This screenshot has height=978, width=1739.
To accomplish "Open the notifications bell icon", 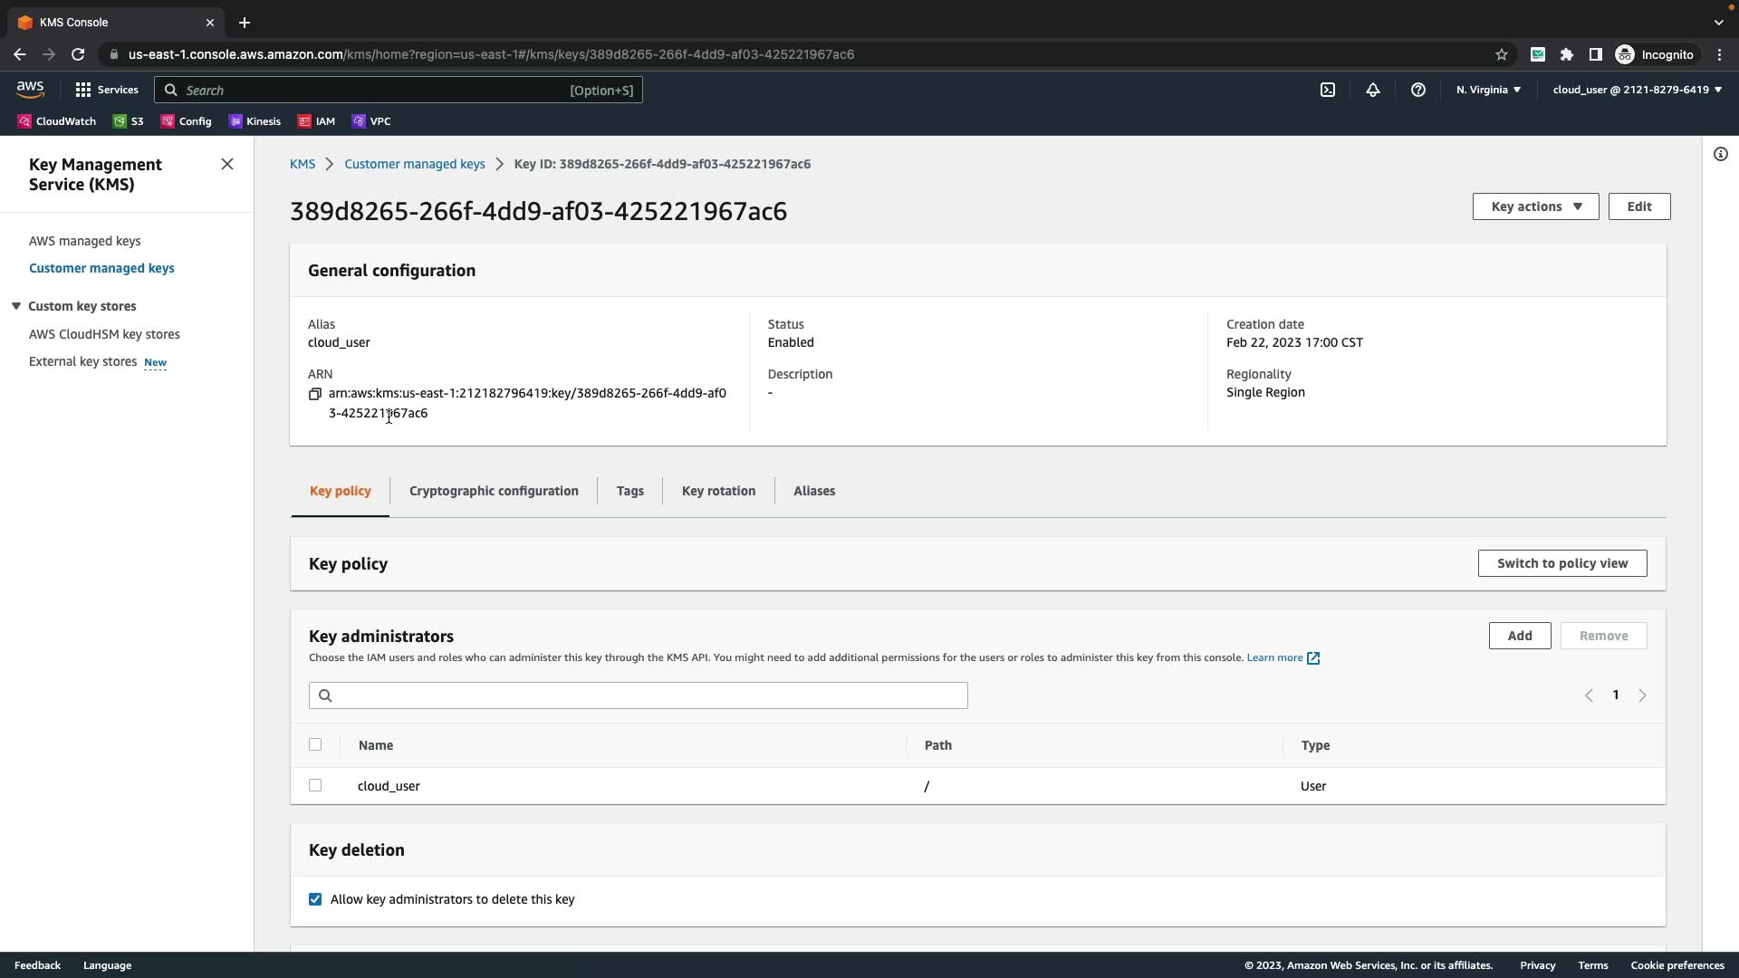I will 1373,90.
